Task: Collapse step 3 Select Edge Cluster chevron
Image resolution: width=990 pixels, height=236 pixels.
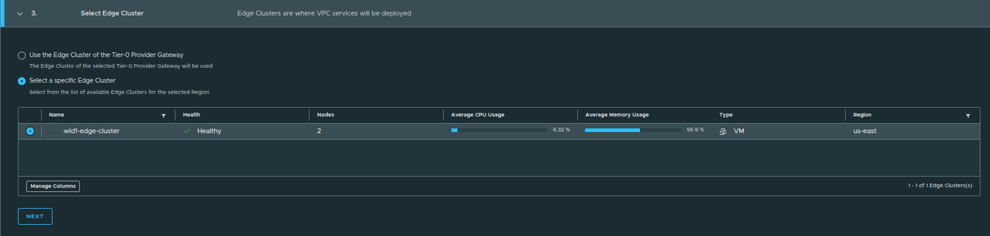Action: (x=20, y=14)
